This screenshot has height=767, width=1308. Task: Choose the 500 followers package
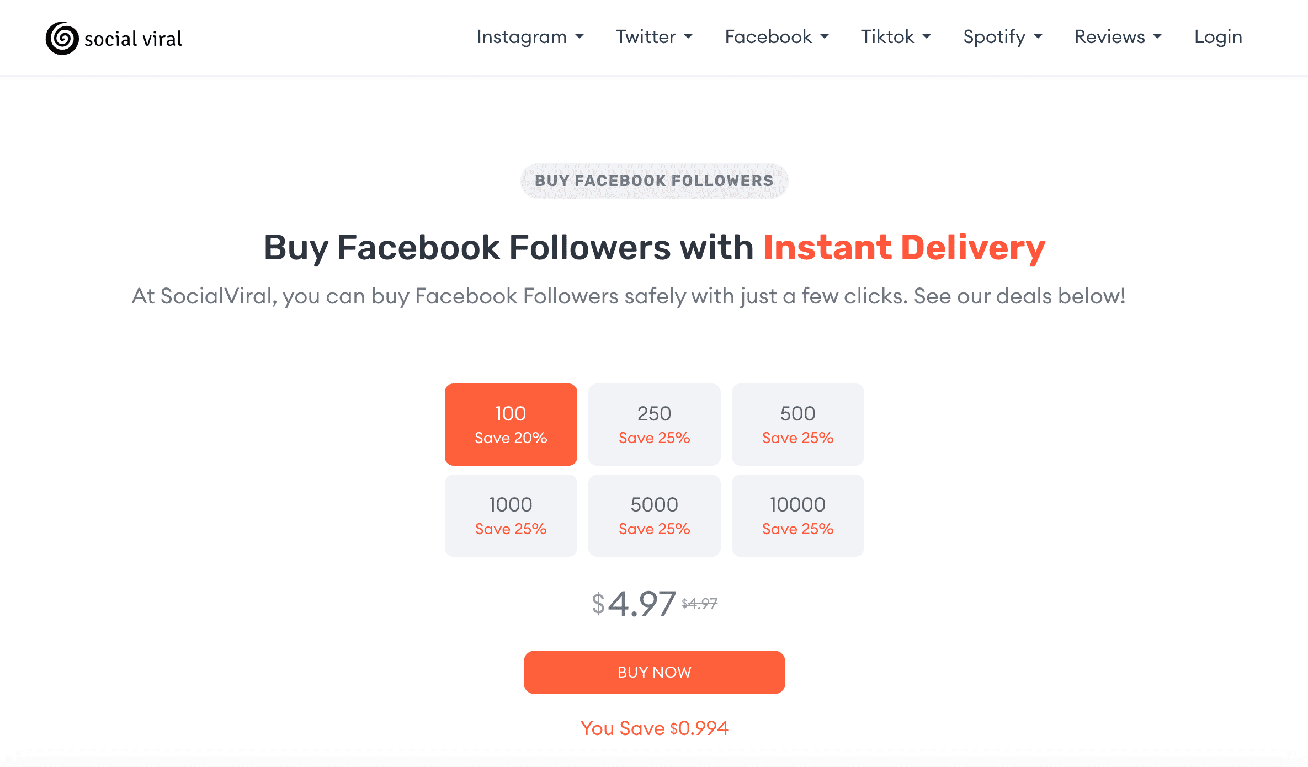tap(797, 424)
